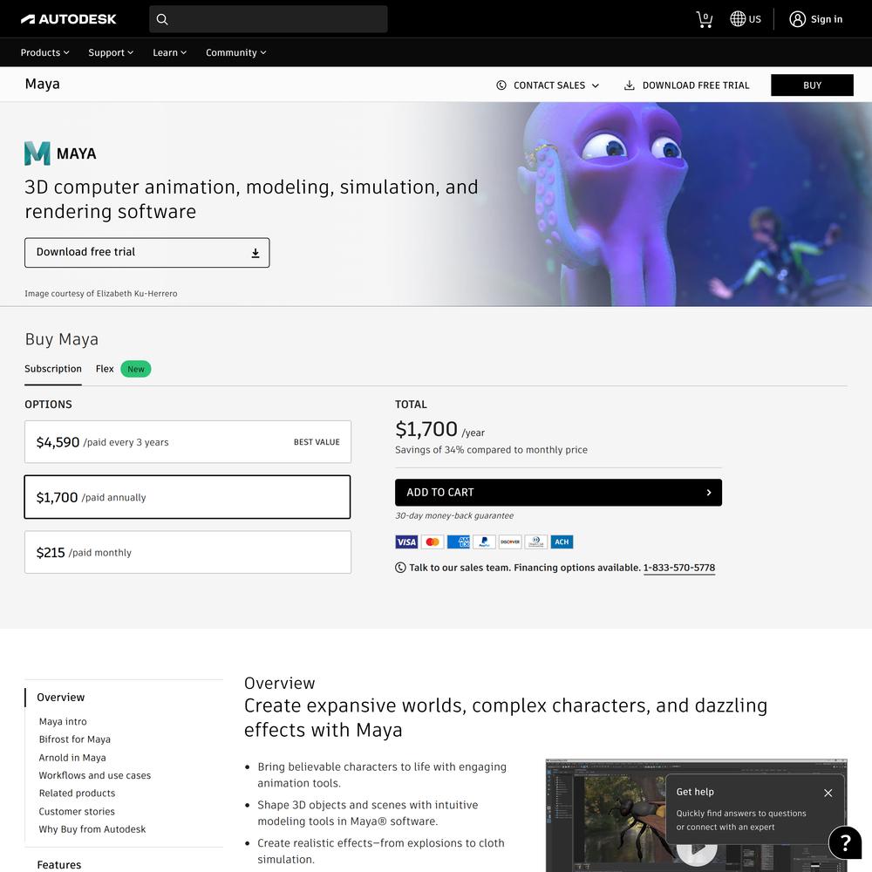This screenshot has height=872, width=872.
Task: Switch to the Flex tab
Action: [x=105, y=369]
